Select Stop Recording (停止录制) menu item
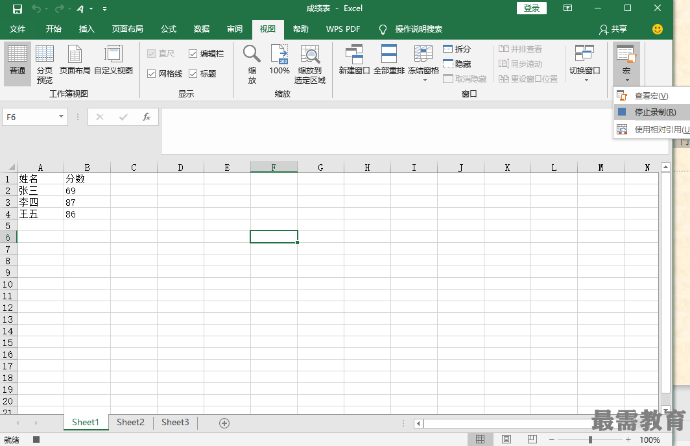Screen dimensions: 690x446 pos(652,112)
